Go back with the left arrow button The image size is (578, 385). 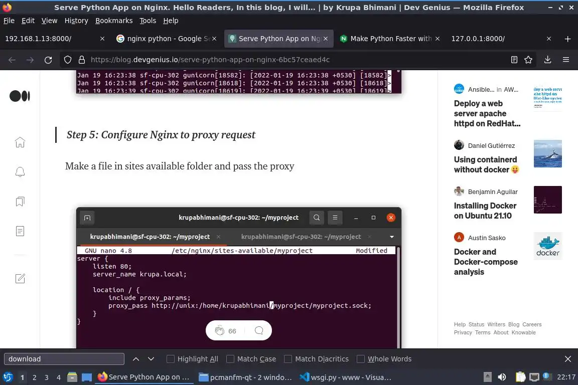(x=12, y=60)
